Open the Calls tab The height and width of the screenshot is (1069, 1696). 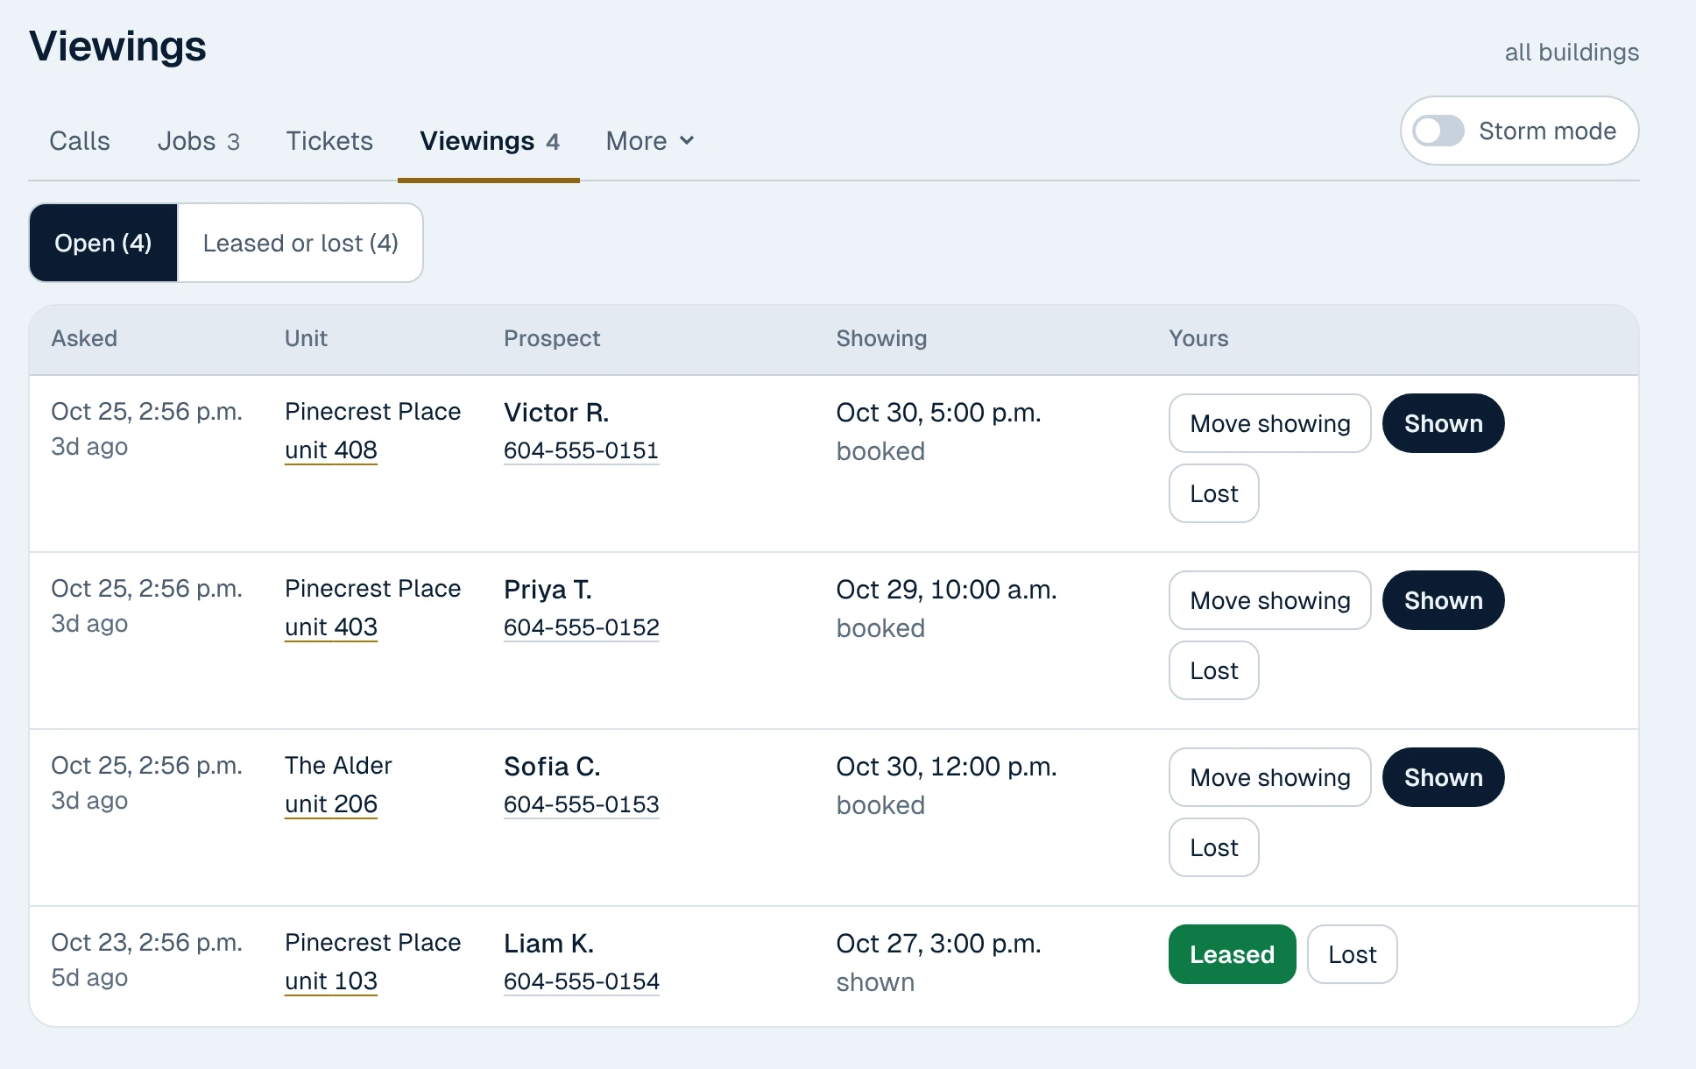(80, 141)
